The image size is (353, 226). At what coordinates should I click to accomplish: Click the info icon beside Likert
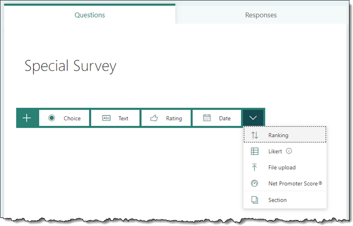tap(289, 151)
